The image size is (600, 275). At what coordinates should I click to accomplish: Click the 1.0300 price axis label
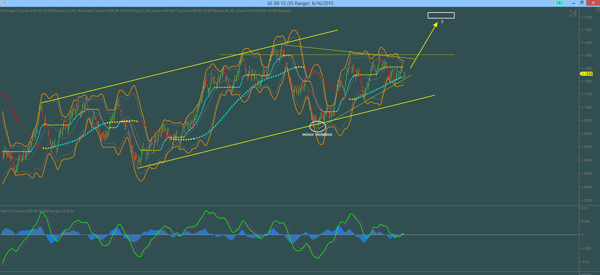coord(587,200)
